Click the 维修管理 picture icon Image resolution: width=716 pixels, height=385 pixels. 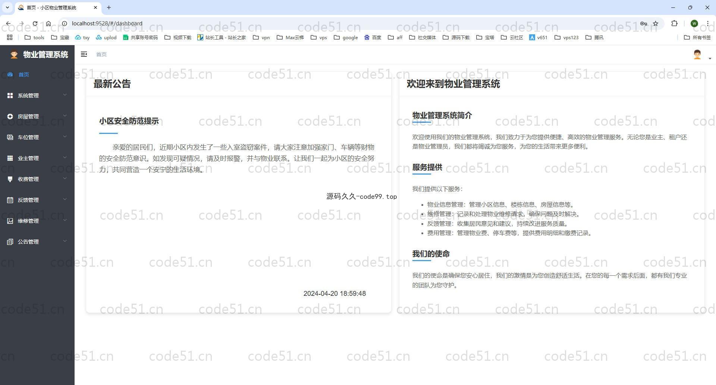(10, 221)
